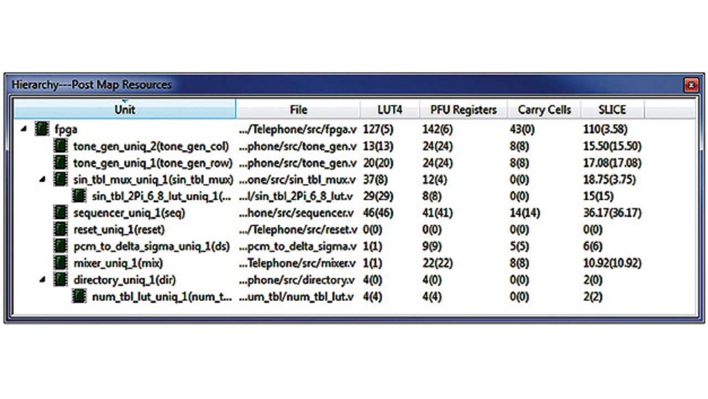Click the pcm_to_delta_sigma_uniq_1 chip icon
708x399 pixels.
tap(61, 246)
